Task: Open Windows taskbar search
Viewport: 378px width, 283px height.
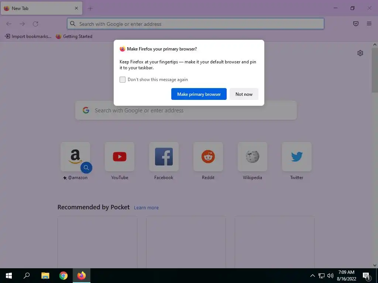Action: click(x=27, y=276)
